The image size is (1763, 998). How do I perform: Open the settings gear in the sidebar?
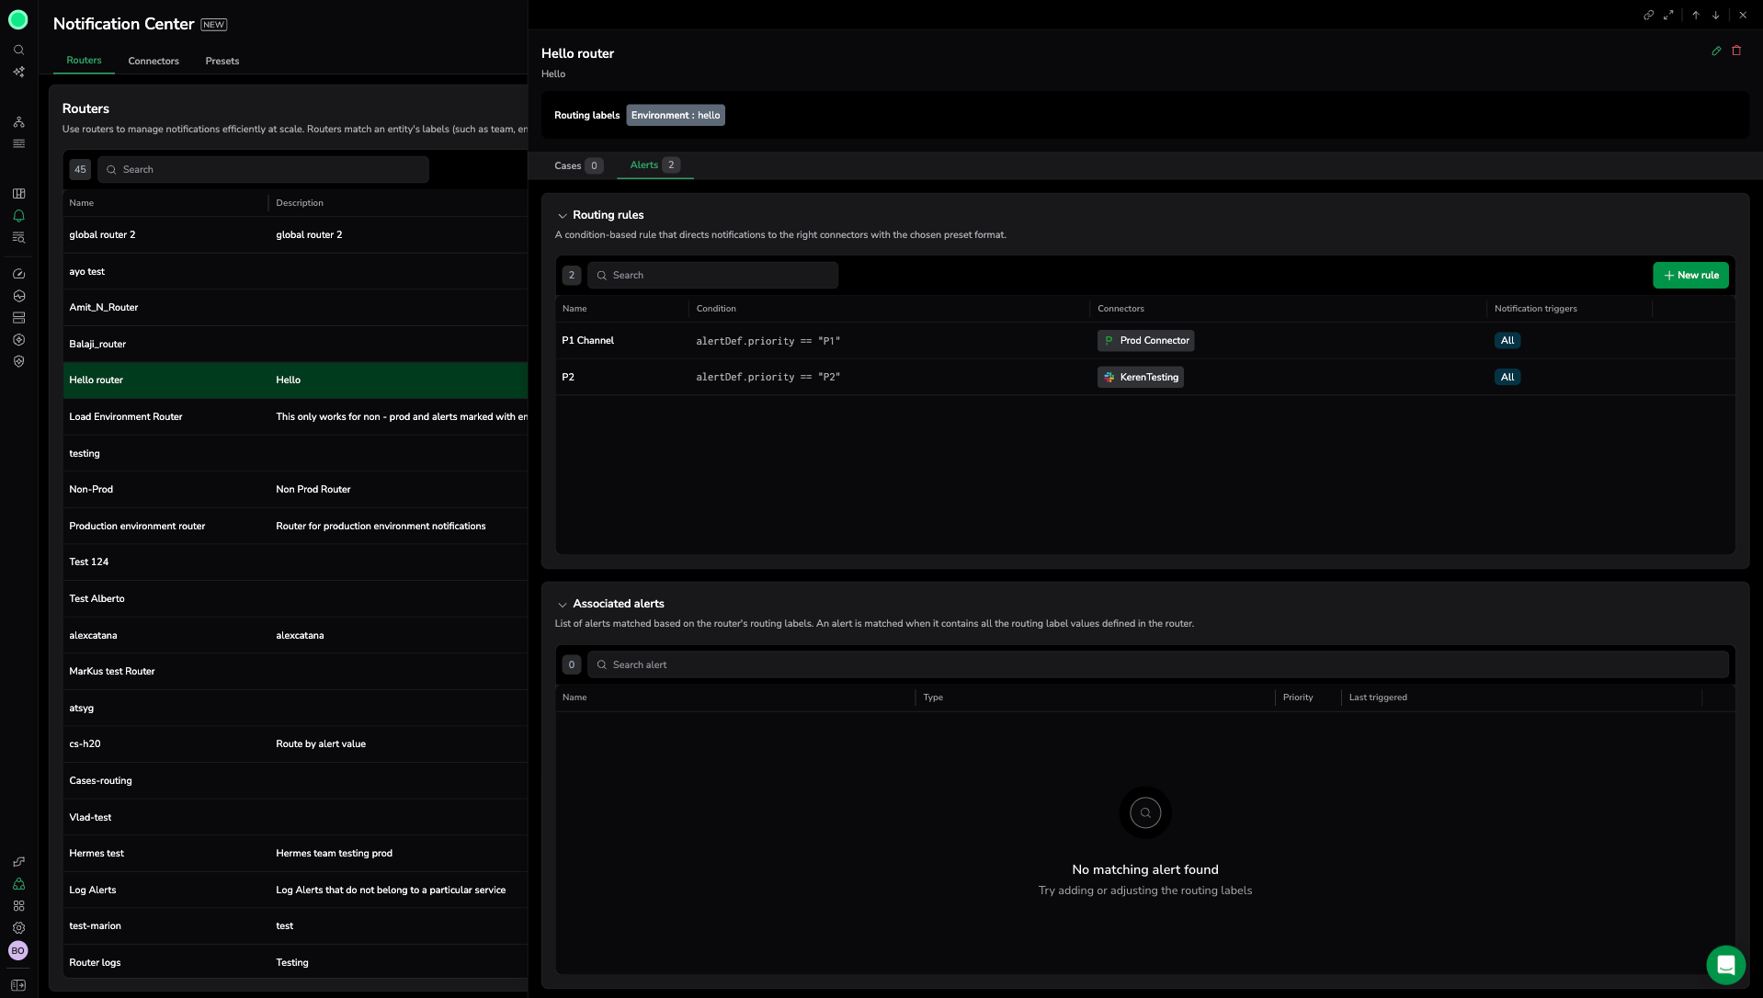[18, 928]
